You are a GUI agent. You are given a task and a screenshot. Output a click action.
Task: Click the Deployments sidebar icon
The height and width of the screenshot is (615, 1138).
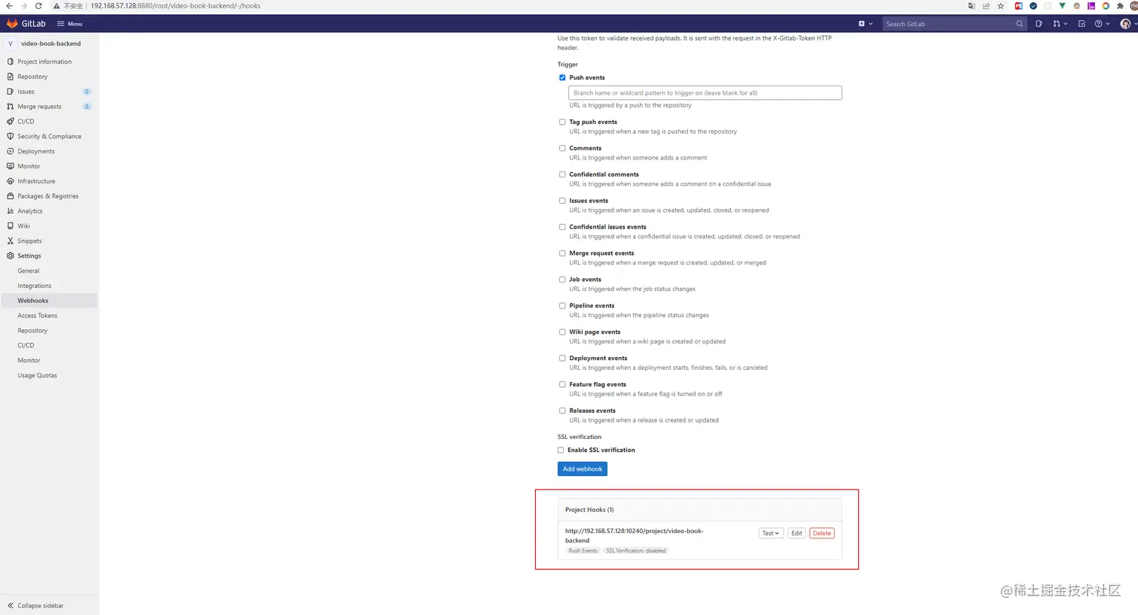pos(10,151)
